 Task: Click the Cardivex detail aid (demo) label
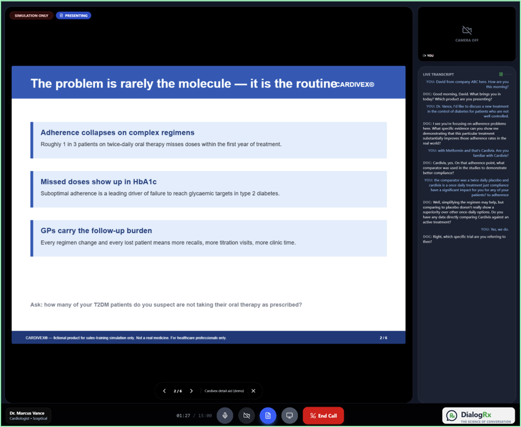[x=224, y=391]
